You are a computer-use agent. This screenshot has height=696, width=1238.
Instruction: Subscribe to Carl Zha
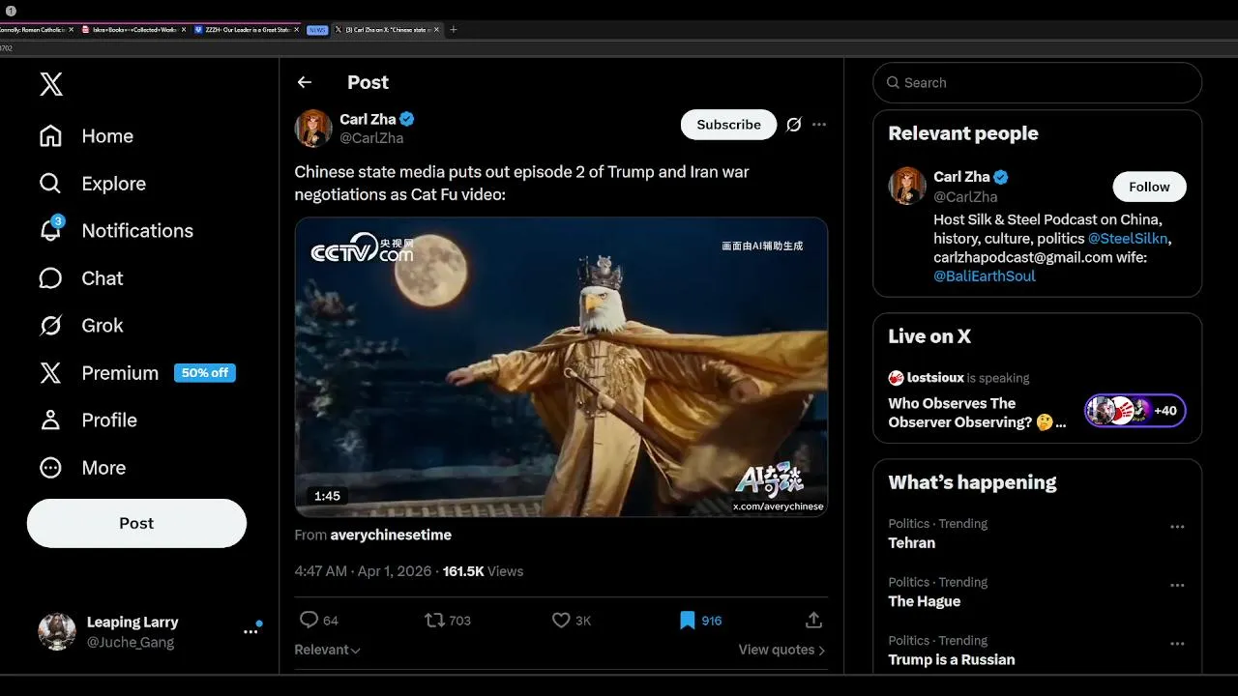point(728,125)
